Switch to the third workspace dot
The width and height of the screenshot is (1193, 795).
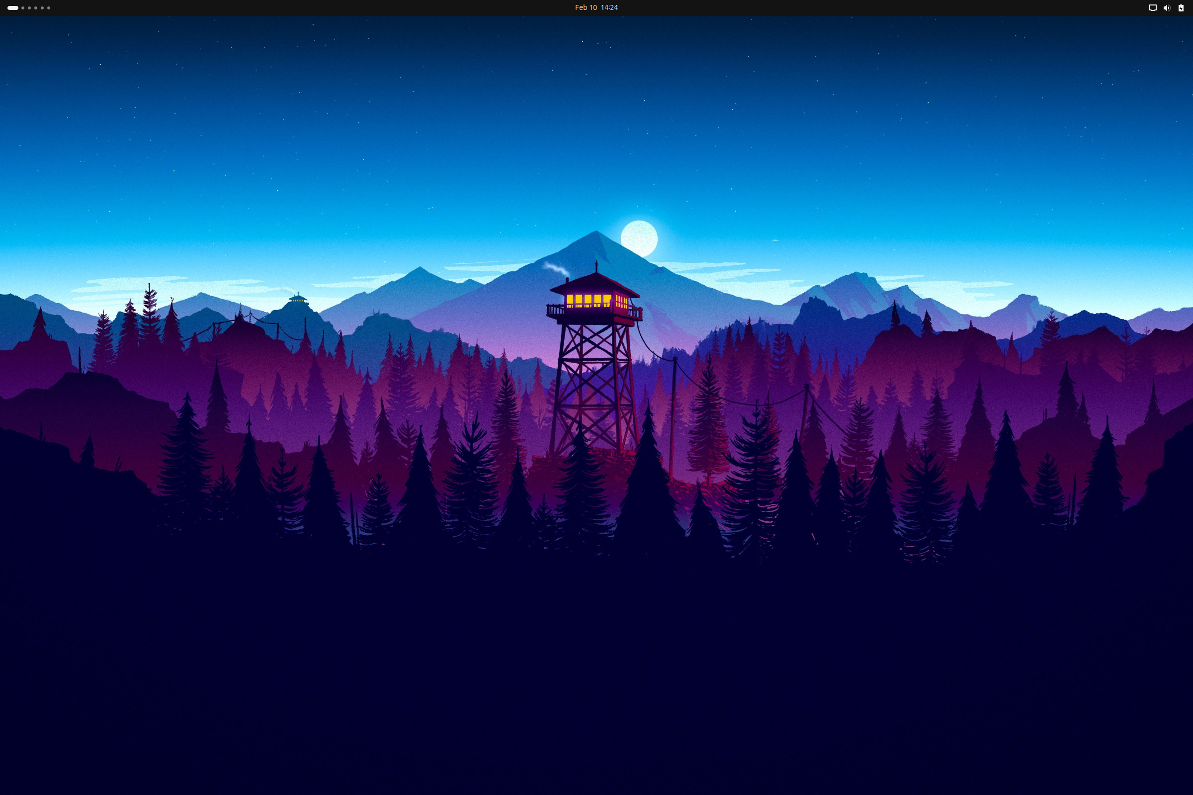pyautogui.click(x=29, y=7)
